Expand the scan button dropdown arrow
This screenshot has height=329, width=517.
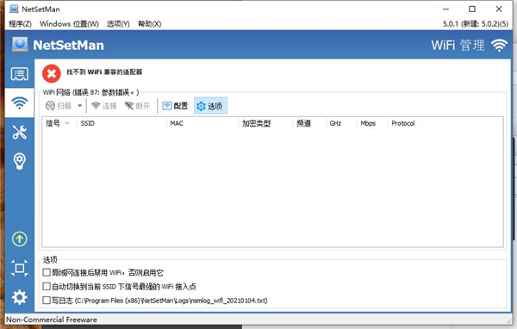click(80, 106)
